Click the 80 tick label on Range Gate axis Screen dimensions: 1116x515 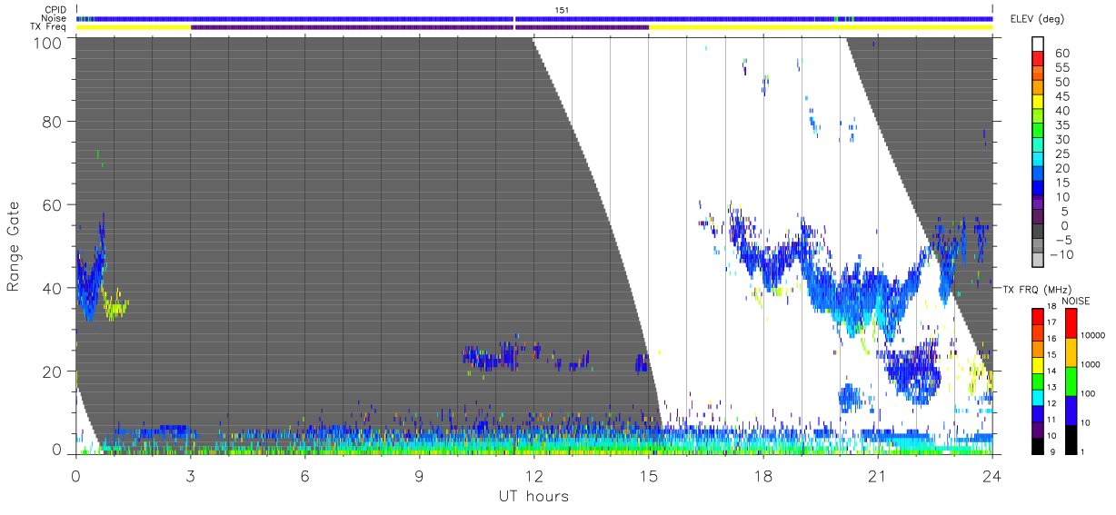pos(52,121)
